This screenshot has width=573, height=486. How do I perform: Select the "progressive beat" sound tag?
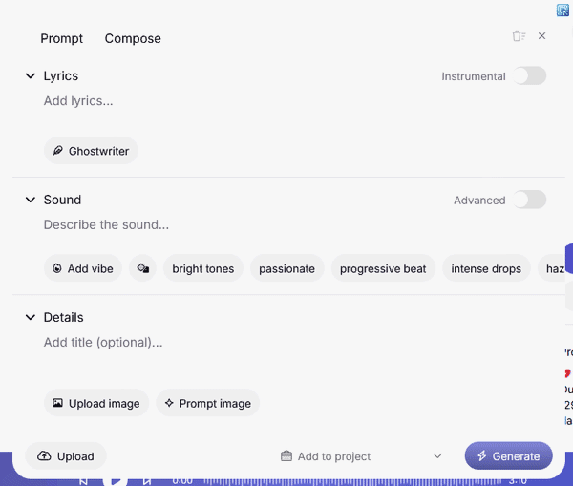[383, 268]
